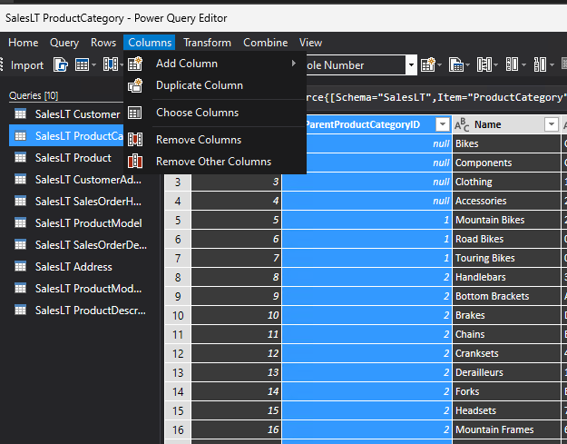Screen dimensions: 567x444
Task: Click the refresh document icon next to Import
Action: tap(61, 64)
